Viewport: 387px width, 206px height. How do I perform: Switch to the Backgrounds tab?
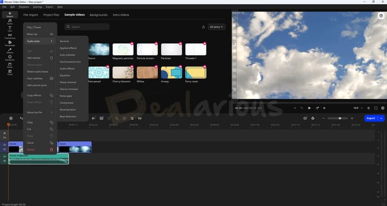click(x=98, y=15)
